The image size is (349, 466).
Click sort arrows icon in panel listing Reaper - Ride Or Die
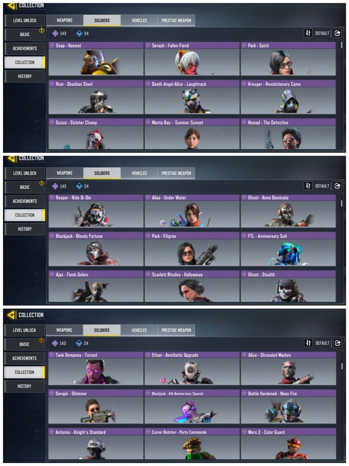click(x=308, y=186)
